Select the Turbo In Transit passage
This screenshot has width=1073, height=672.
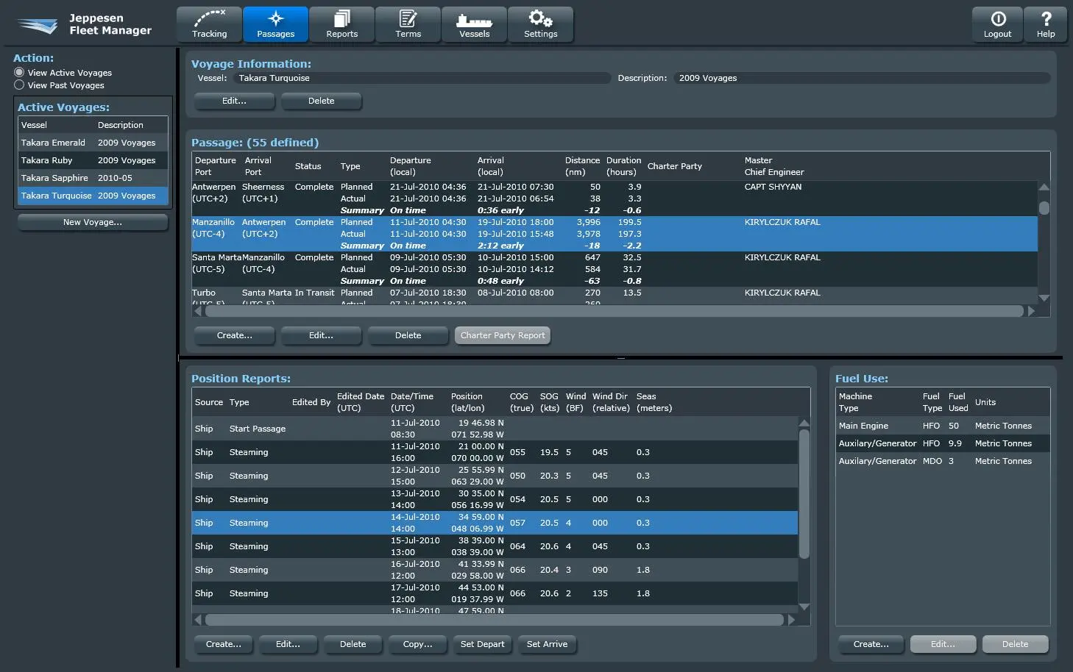tap(615, 296)
